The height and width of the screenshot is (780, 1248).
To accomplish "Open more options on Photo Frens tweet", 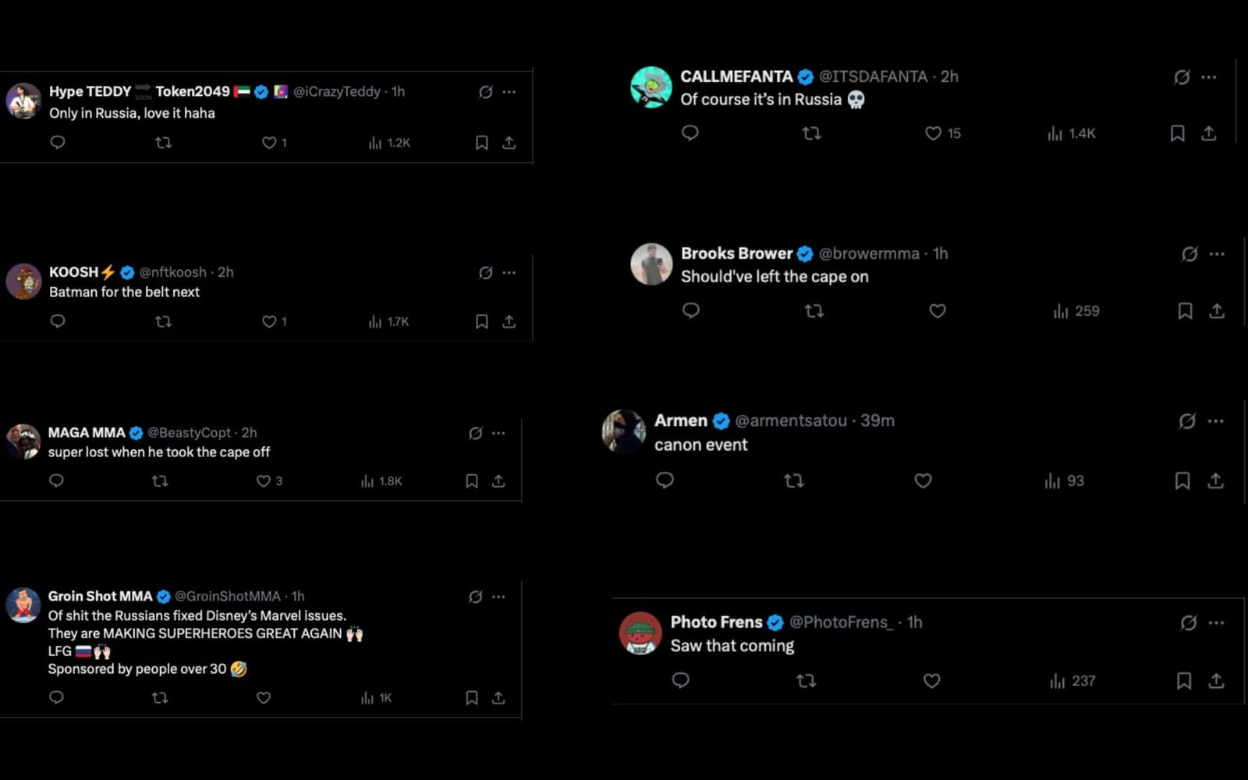I will click(x=1216, y=622).
